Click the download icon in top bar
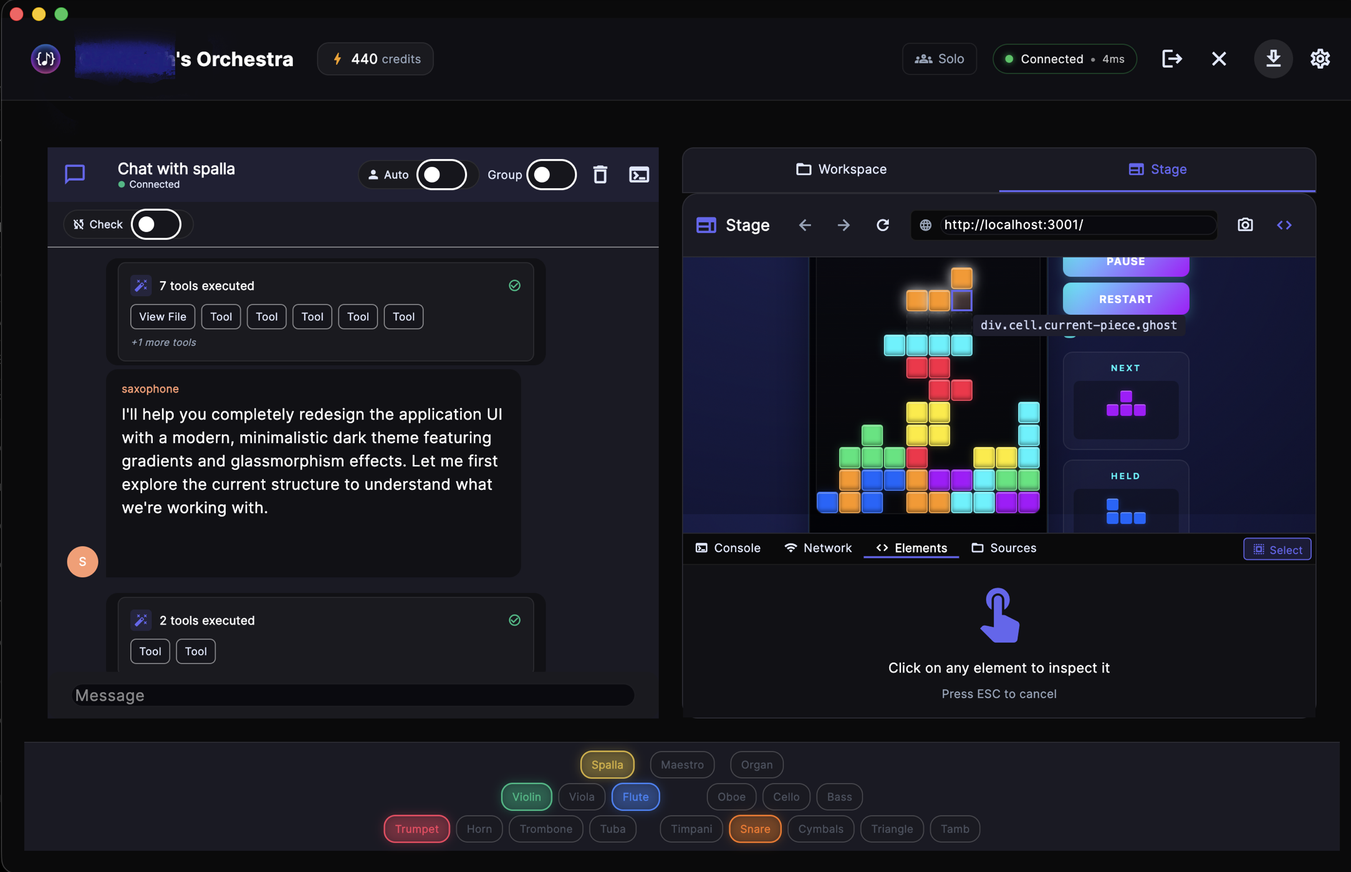The image size is (1351, 872). [1273, 59]
